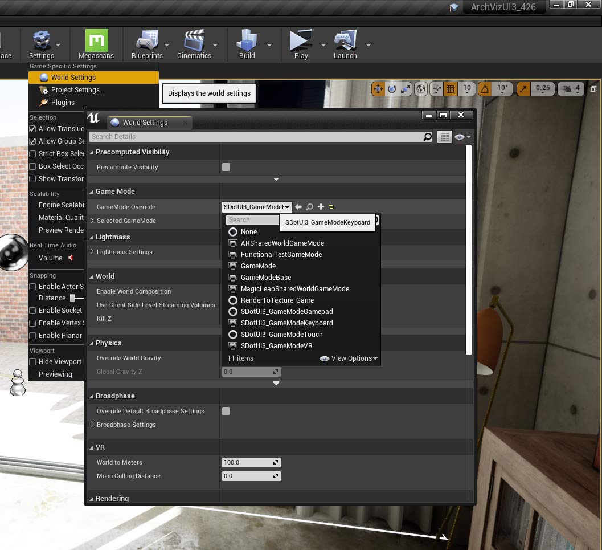Open Project Settings menu item

pos(93,90)
